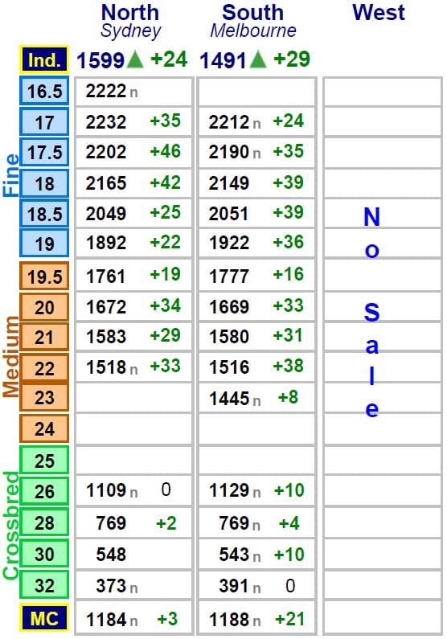Image resolution: width=447 pixels, height=639 pixels.
Task: Click the green up arrow beside 1599
Action: coord(135,59)
